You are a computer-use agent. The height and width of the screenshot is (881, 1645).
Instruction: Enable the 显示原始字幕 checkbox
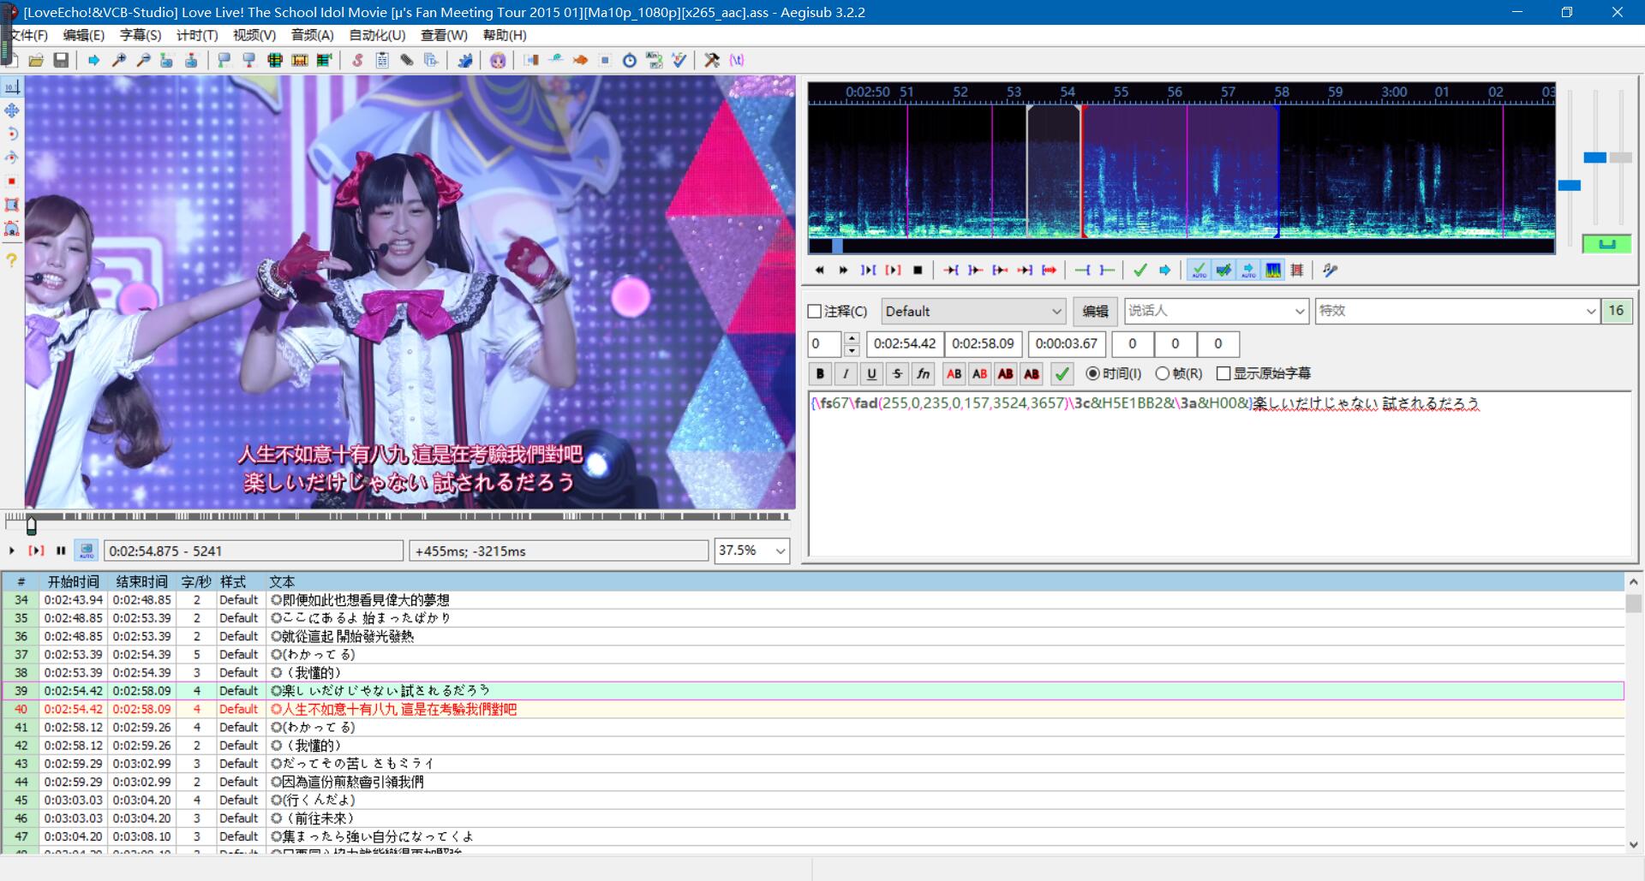[1223, 373]
